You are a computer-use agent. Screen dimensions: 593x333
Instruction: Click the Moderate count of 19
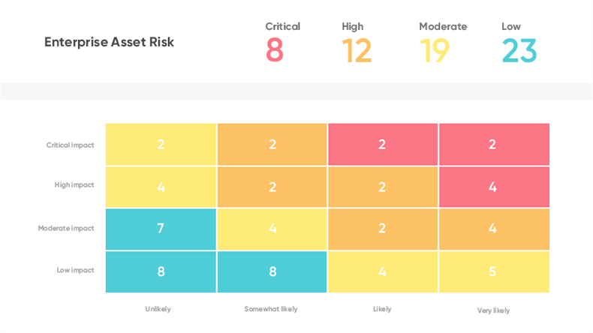click(435, 51)
